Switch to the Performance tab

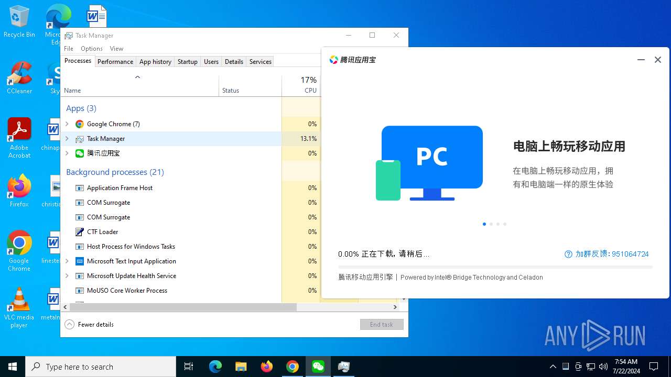(x=115, y=62)
